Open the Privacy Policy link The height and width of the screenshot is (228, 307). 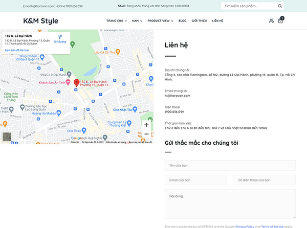(x=245, y=226)
